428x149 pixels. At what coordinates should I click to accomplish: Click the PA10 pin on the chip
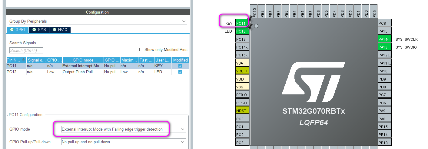pyautogui.click(x=385, y=71)
